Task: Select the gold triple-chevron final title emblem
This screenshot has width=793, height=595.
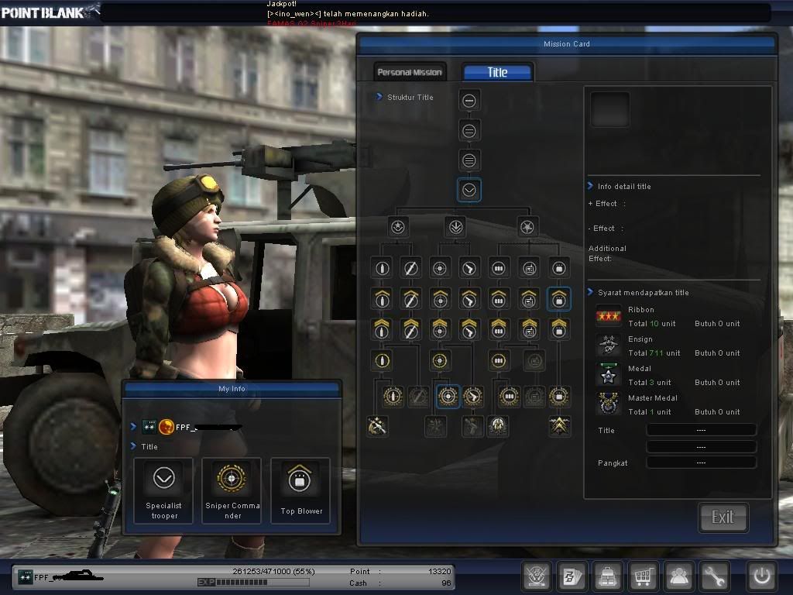Action: click(x=559, y=426)
